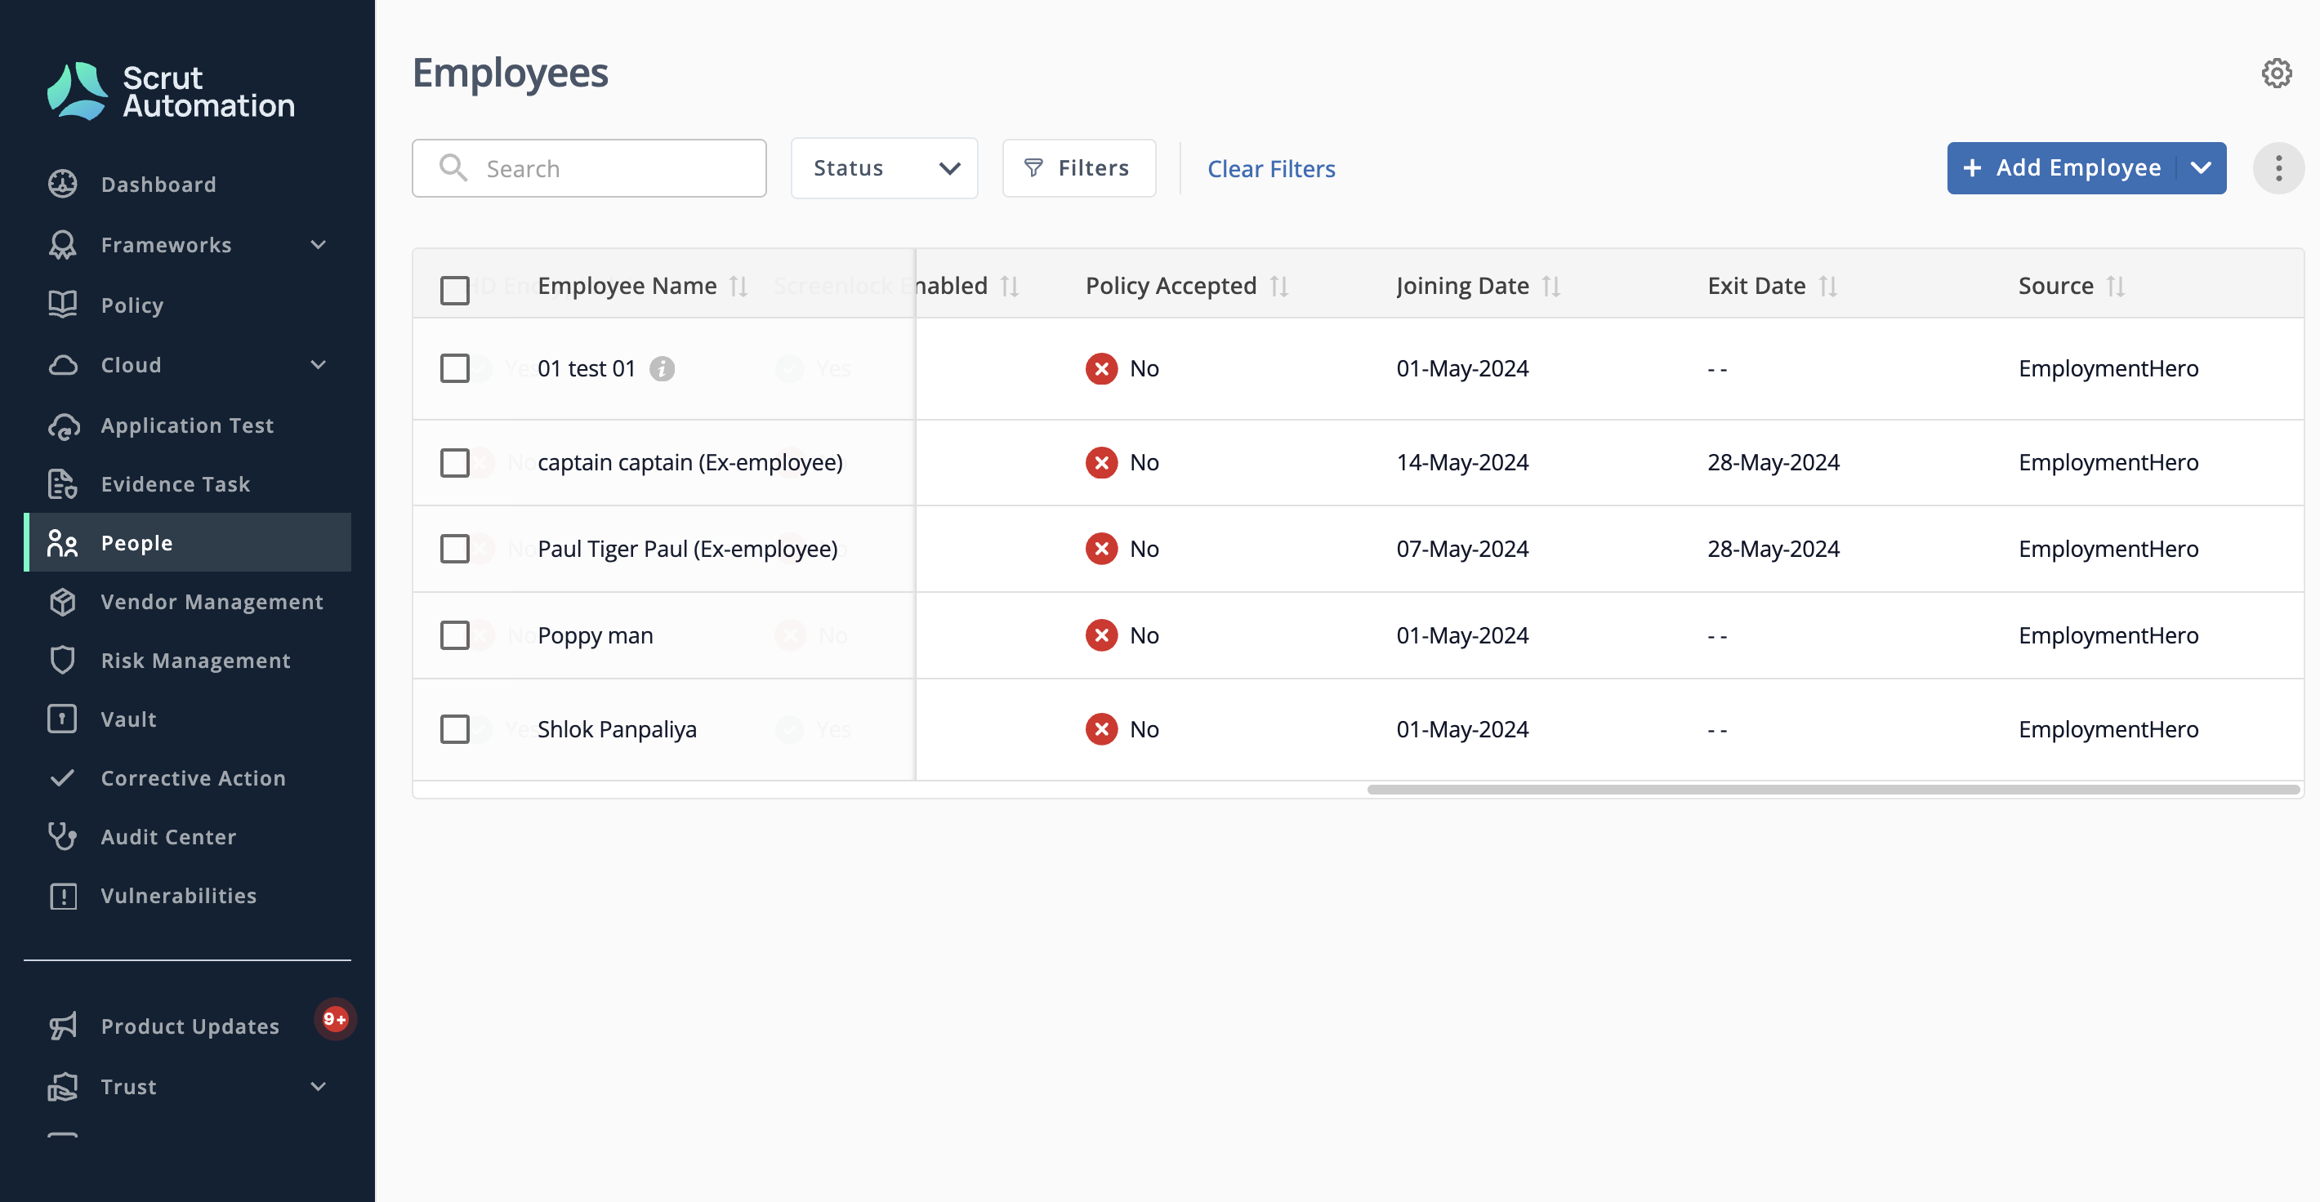Click the Corrective Action checkmark icon
Image resolution: width=2320 pixels, height=1202 pixels.
[x=62, y=778]
